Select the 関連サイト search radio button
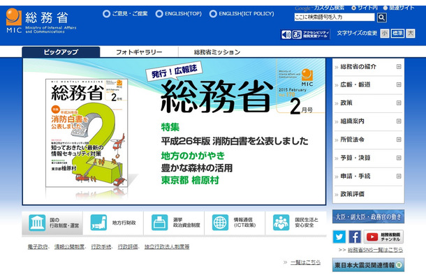Screen dimensions: 426x279 (x=385, y=8)
